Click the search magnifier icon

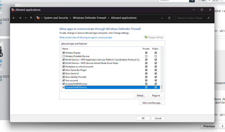208,18
